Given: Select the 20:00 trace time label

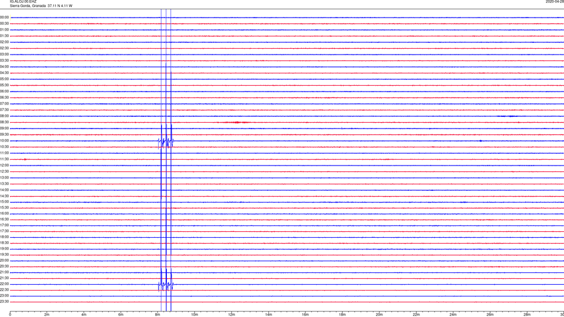Looking at the screenshot, I should 4,261.
